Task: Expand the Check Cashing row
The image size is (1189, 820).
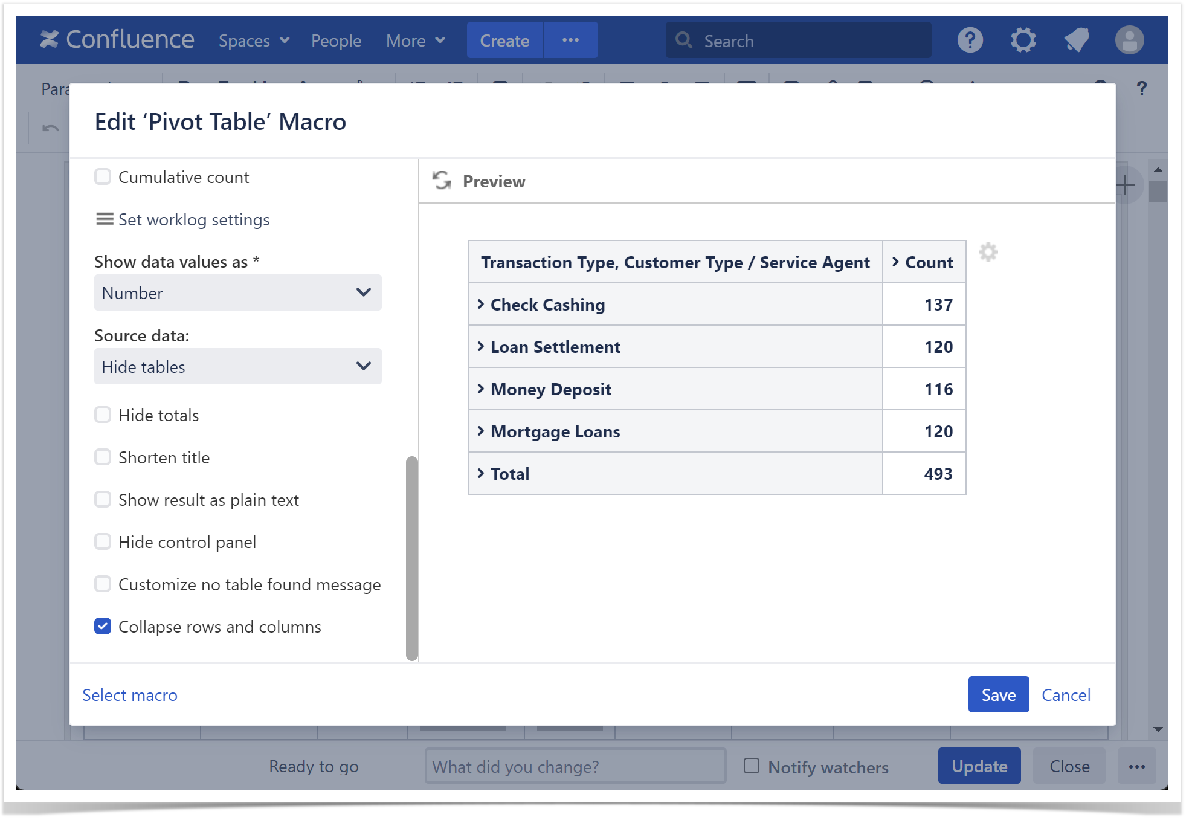Action: [x=481, y=305]
